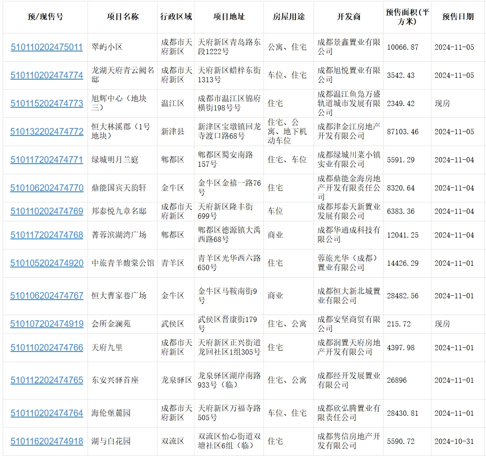Select project name 中旅青羊馥棠公馆

pos(123,263)
